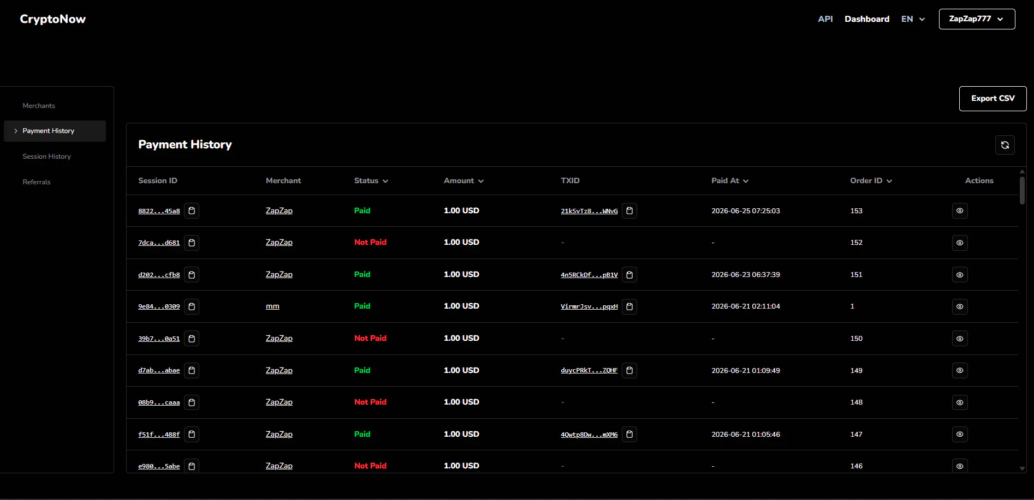Open TXID link 4Qwtp8Dw...mXM6
Screen dimensions: 1034x500
589,435
